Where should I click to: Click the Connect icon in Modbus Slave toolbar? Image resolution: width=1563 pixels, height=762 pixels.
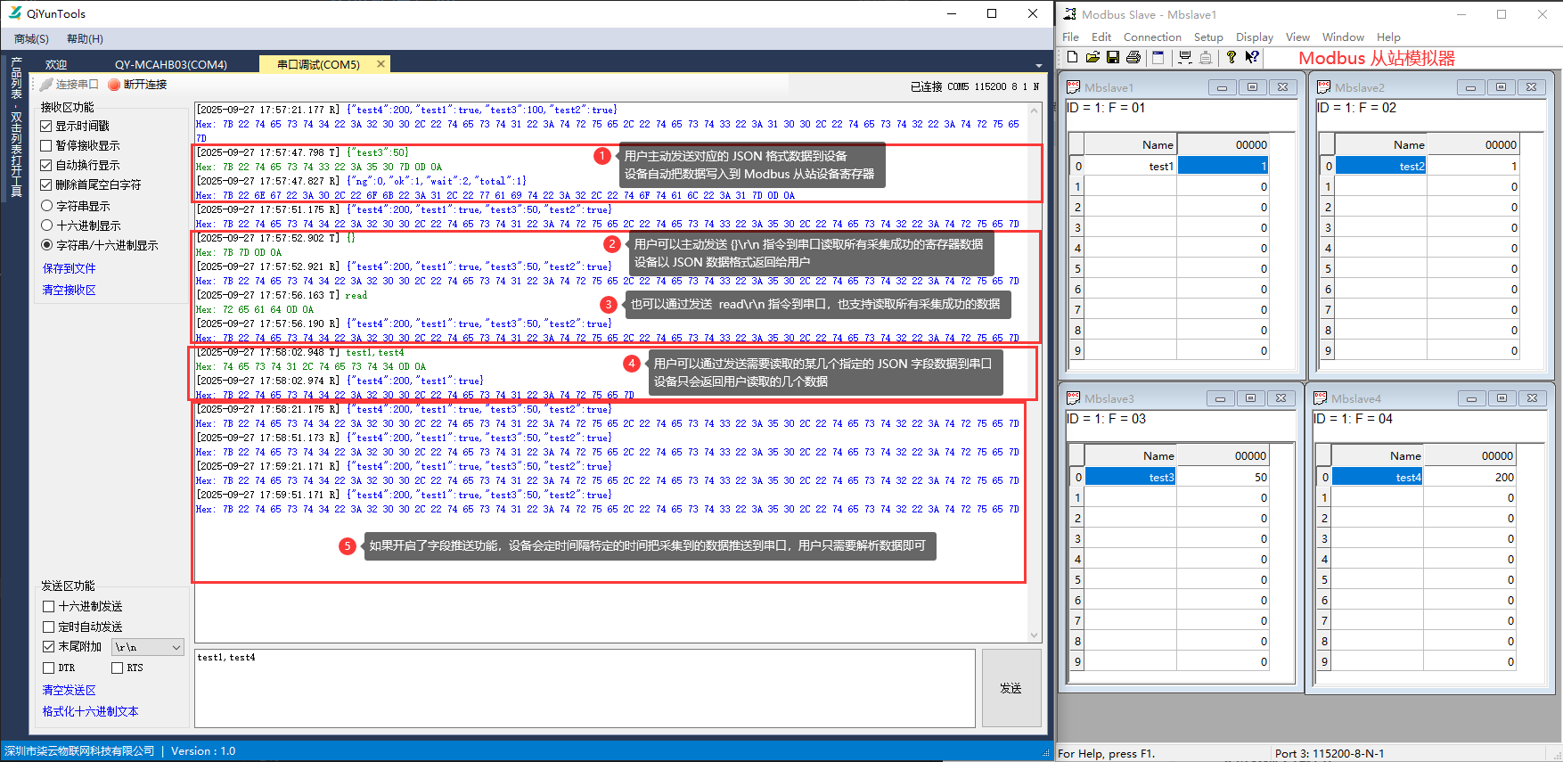coord(1185,57)
